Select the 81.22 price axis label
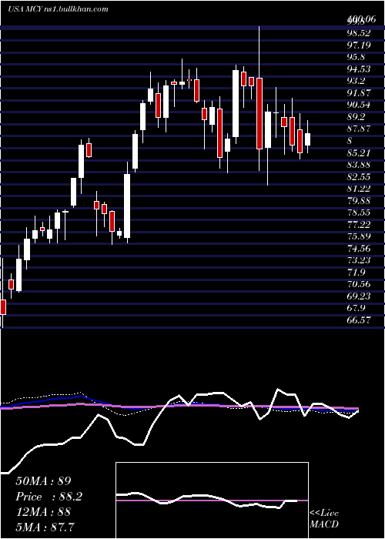Viewport: 385px width, 539px height. tap(359, 189)
